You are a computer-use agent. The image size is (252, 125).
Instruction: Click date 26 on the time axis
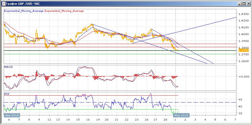pos(145,119)
